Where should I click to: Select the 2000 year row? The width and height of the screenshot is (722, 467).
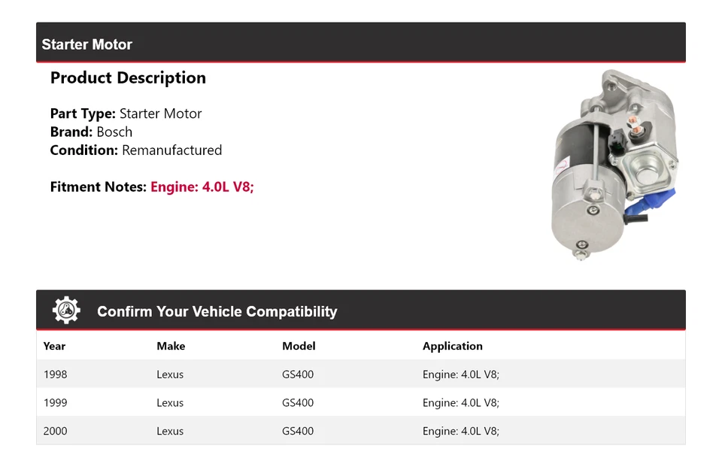[x=56, y=431]
